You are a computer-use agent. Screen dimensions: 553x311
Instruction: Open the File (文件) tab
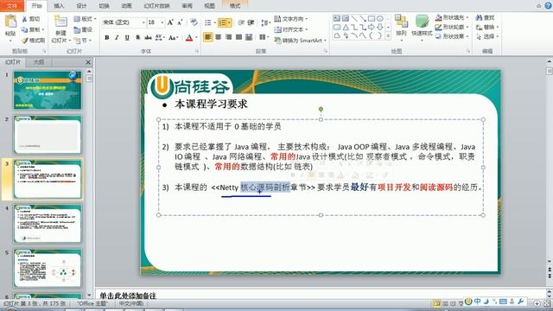click(12, 6)
